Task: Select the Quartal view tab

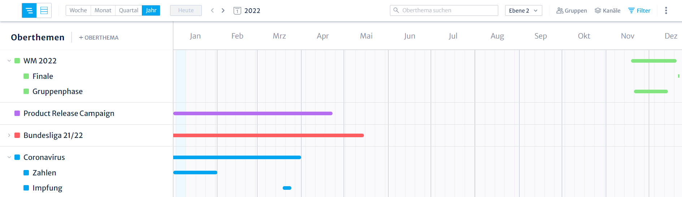Action: (x=129, y=10)
